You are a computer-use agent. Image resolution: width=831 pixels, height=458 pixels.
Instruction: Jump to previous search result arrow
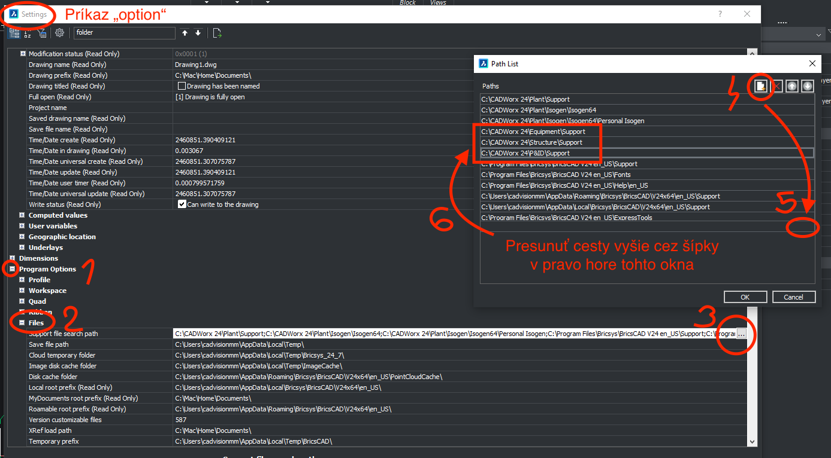click(185, 33)
